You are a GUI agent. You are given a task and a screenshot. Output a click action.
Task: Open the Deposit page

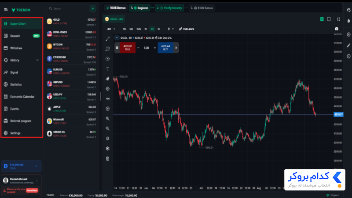click(x=22, y=36)
